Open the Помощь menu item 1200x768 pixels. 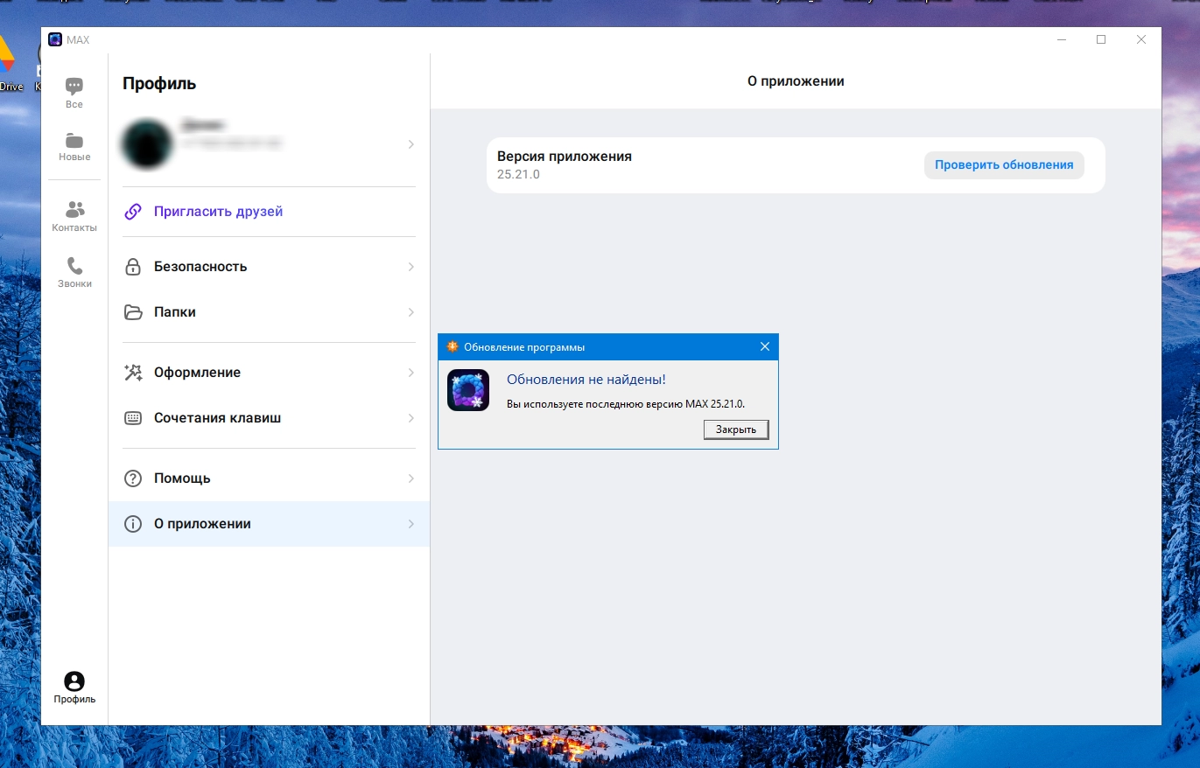tap(269, 478)
